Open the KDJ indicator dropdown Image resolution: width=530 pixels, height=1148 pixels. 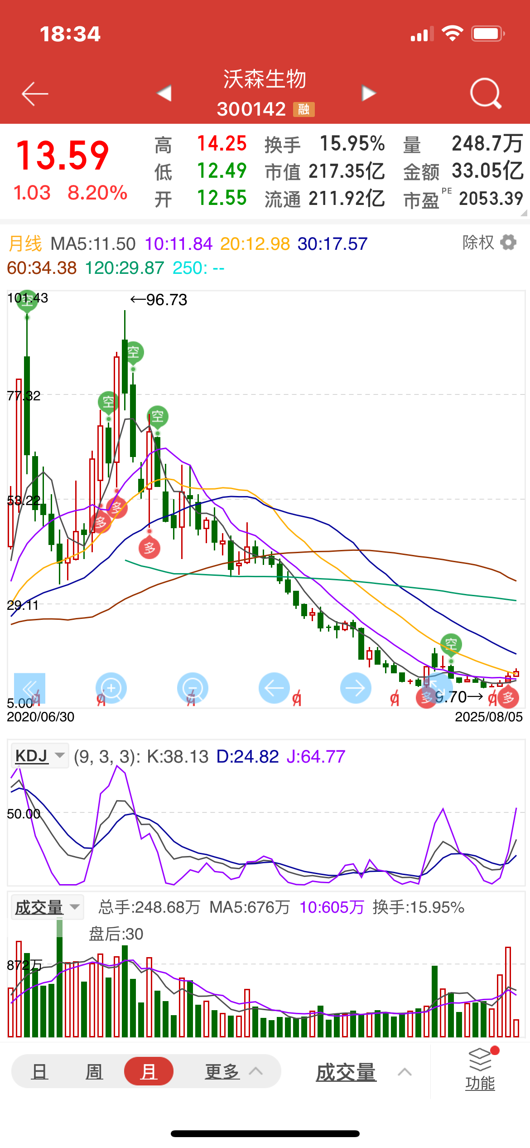pyautogui.click(x=40, y=756)
